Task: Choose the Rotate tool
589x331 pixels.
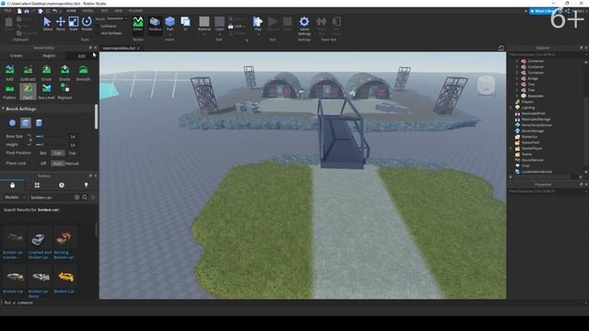Action: click(87, 24)
